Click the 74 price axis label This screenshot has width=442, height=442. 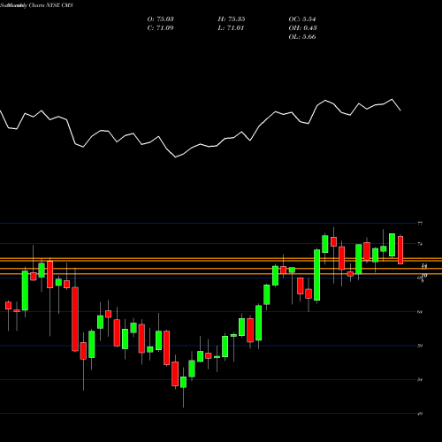[420, 244]
